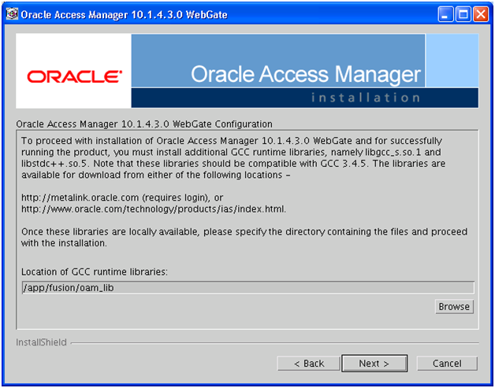Click the window title bar text
The width and height of the screenshot is (495, 388).
click(x=124, y=15)
